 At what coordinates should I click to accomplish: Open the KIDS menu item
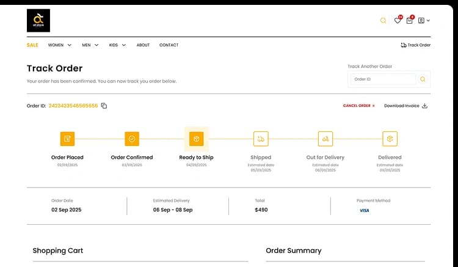point(114,45)
